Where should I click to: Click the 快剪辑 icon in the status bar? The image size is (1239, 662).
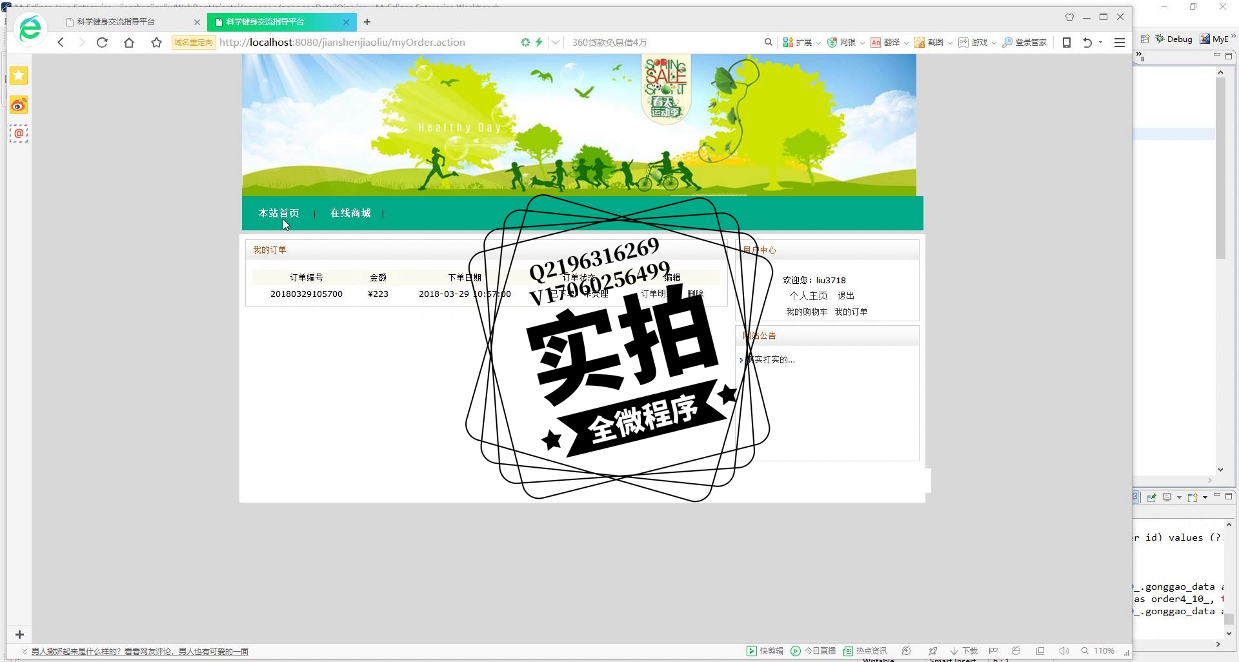[765, 651]
